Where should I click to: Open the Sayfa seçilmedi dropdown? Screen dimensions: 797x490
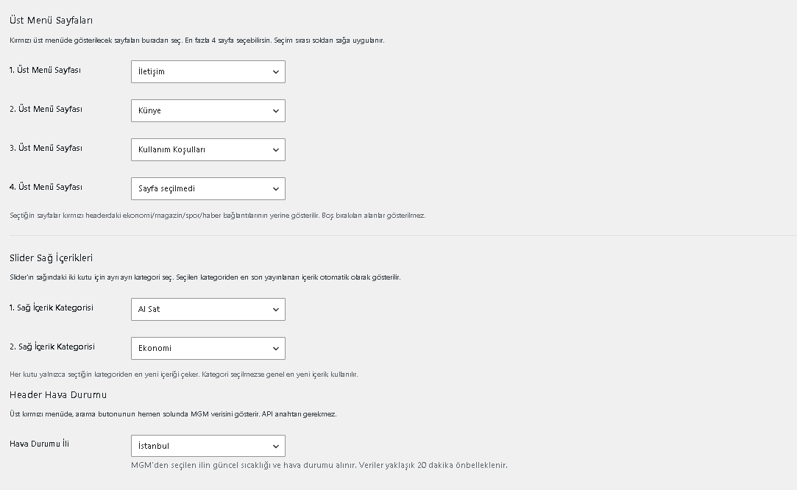pyautogui.click(x=208, y=188)
